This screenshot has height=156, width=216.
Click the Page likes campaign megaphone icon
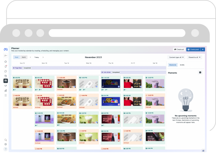click(x=14, y=68)
